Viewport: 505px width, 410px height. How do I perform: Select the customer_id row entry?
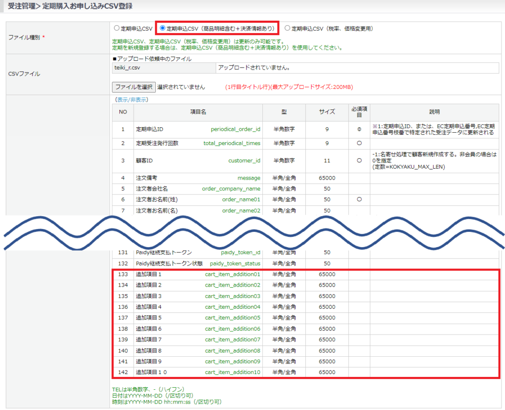click(x=244, y=160)
